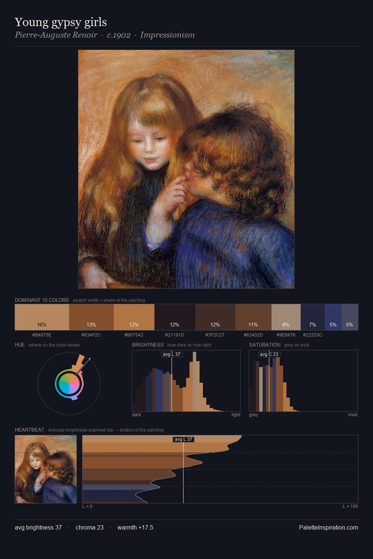
Task: Click the 'L = 100' axis label
Action: (x=350, y=506)
